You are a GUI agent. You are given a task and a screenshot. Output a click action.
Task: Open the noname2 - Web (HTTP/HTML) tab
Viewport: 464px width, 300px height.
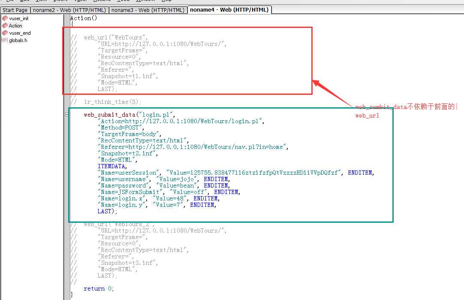pos(69,10)
